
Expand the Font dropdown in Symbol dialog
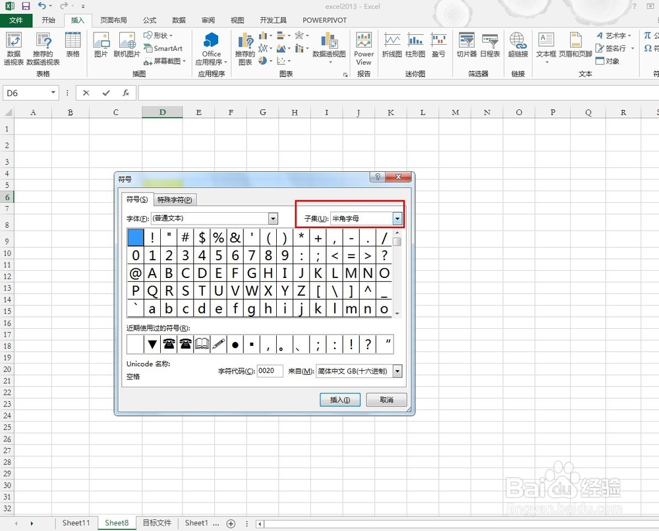[x=273, y=218]
